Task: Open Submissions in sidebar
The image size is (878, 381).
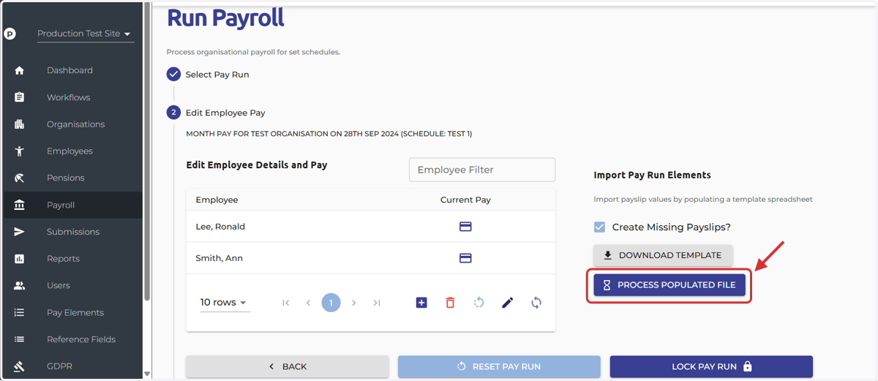Action: coord(72,232)
